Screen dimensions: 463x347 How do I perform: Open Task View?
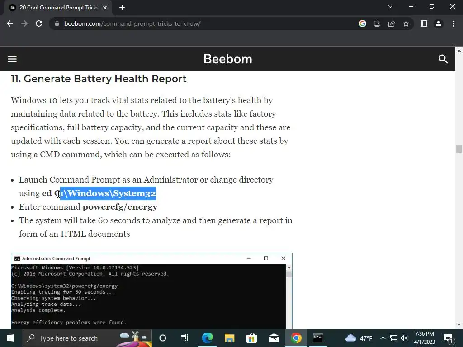click(x=184, y=338)
